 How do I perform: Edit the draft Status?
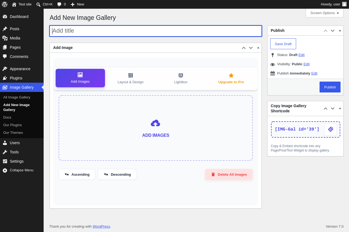[x=302, y=55]
